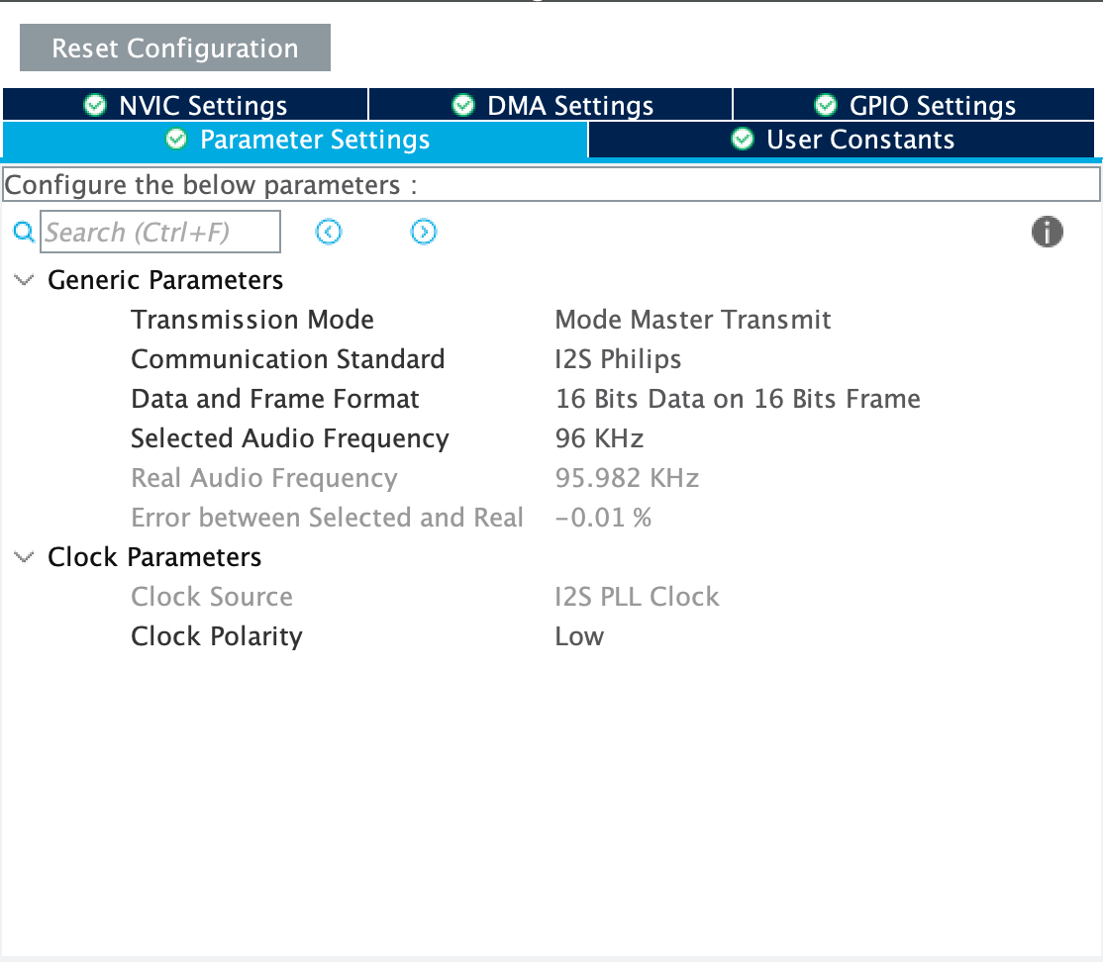The height and width of the screenshot is (962, 1103).
Task: Click the search magnifier icon
Action: pos(24,232)
